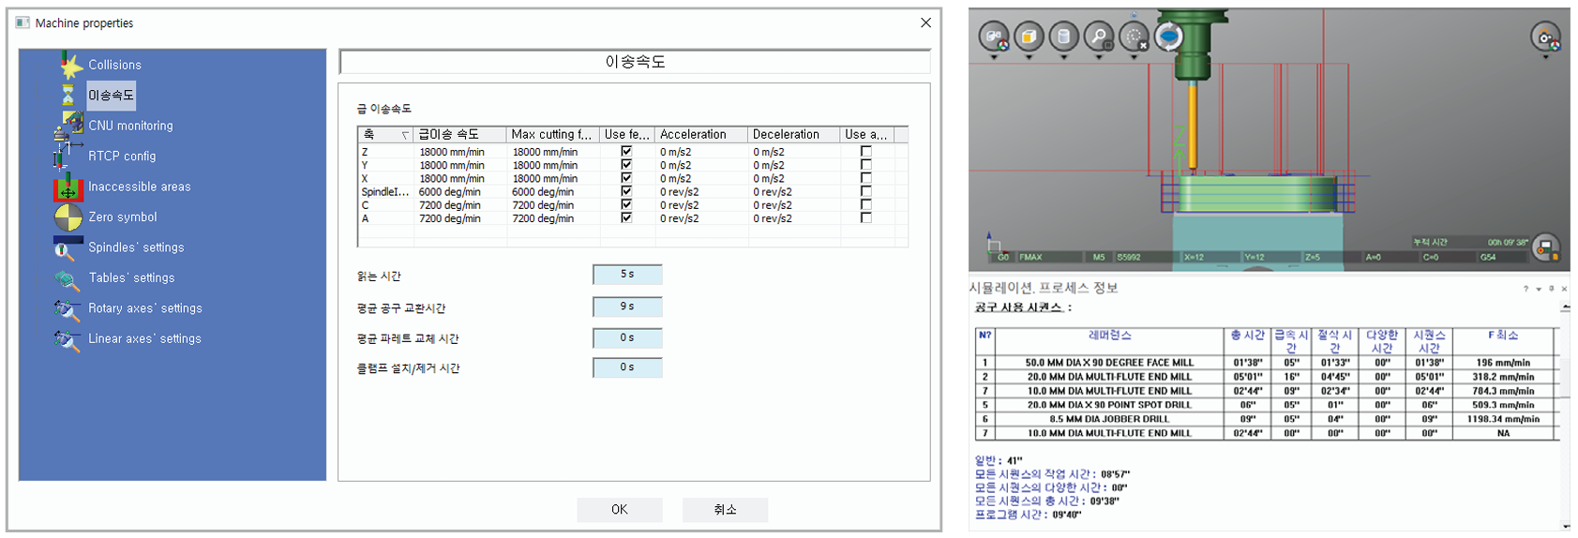Viewport: 1578px width, 538px height.
Task: Click the 취소 cancel button
Action: [x=726, y=510]
